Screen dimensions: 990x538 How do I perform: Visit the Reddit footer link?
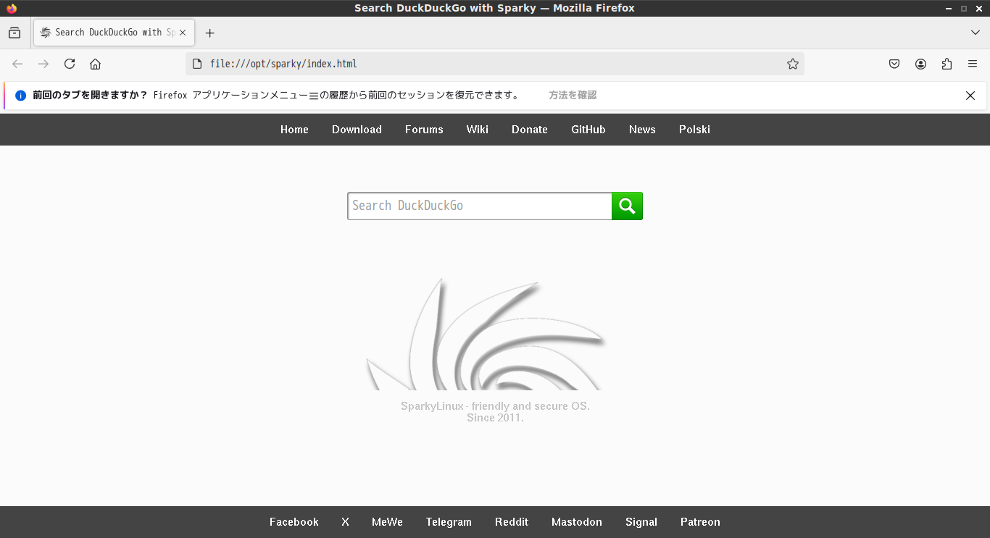[x=512, y=522]
